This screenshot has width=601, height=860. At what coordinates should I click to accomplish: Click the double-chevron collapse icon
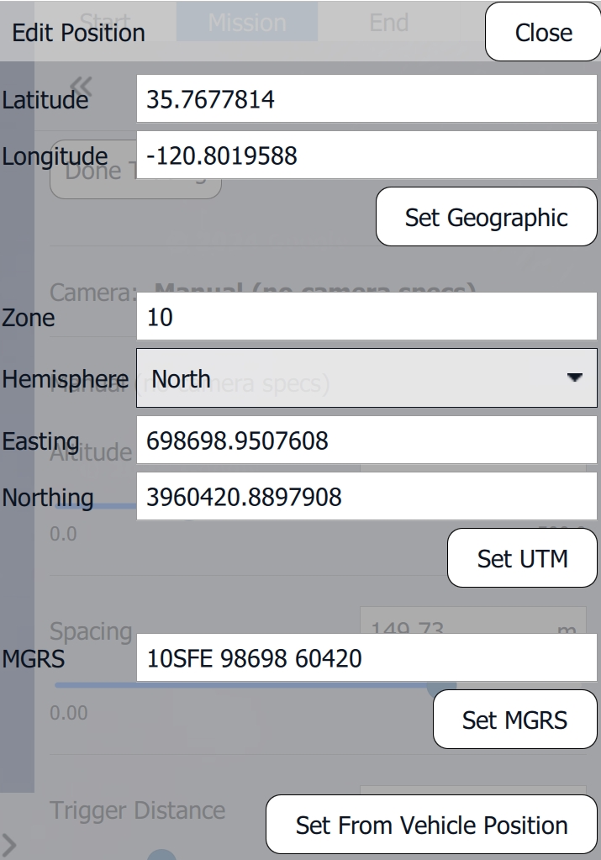(x=81, y=84)
